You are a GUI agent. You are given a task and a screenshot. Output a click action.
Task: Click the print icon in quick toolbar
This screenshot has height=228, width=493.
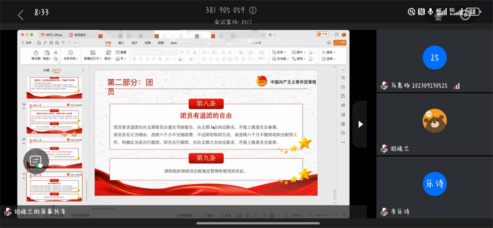(x=51, y=43)
